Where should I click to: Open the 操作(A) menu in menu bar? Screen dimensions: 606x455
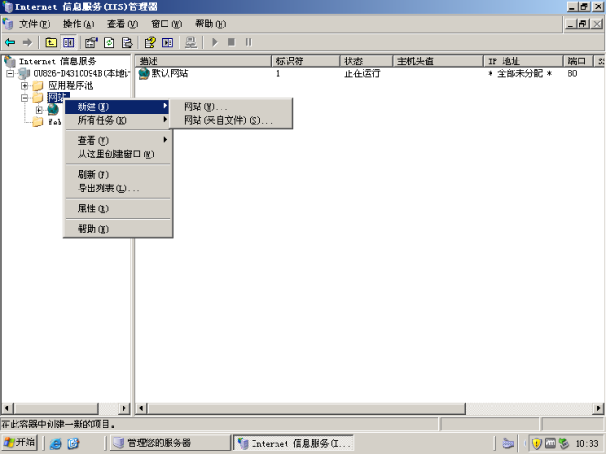[x=80, y=24]
